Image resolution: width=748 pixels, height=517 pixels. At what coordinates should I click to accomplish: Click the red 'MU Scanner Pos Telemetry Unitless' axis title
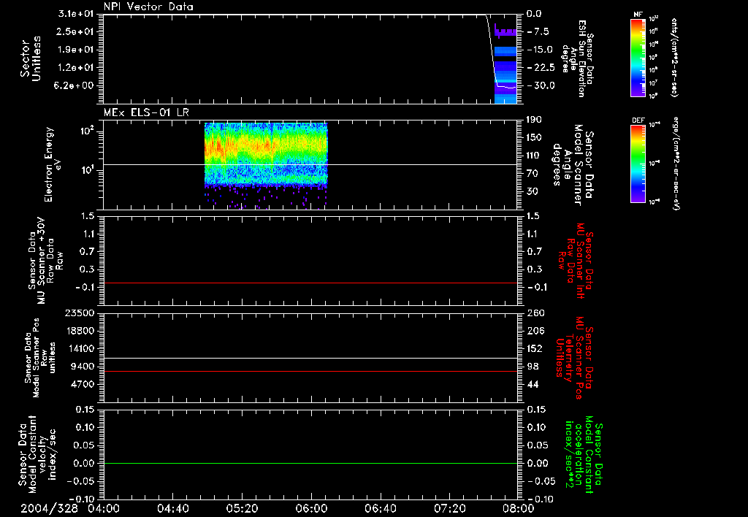pyautogui.click(x=574, y=358)
